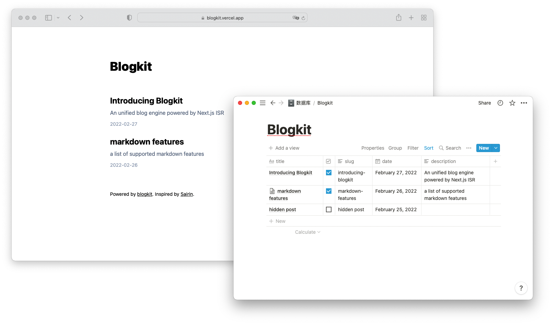The height and width of the screenshot is (325, 552).
Task: Click page icon beside markdown features title
Action: pyautogui.click(x=272, y=191)
